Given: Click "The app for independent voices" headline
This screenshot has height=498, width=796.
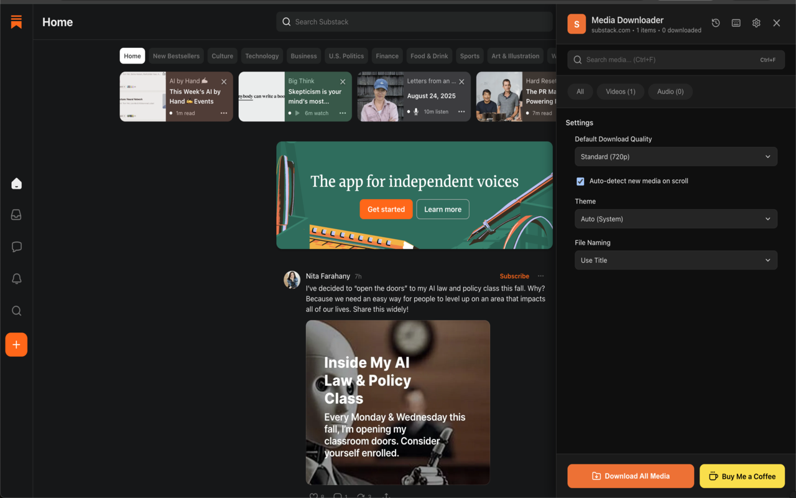Looking at the screenshot, I should [414, 181].
